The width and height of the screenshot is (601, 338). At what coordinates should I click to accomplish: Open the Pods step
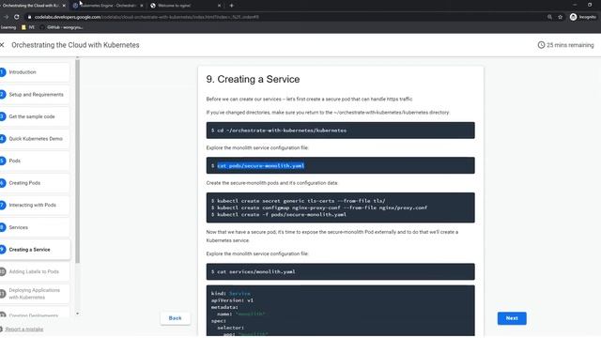[x=35, y=161]
